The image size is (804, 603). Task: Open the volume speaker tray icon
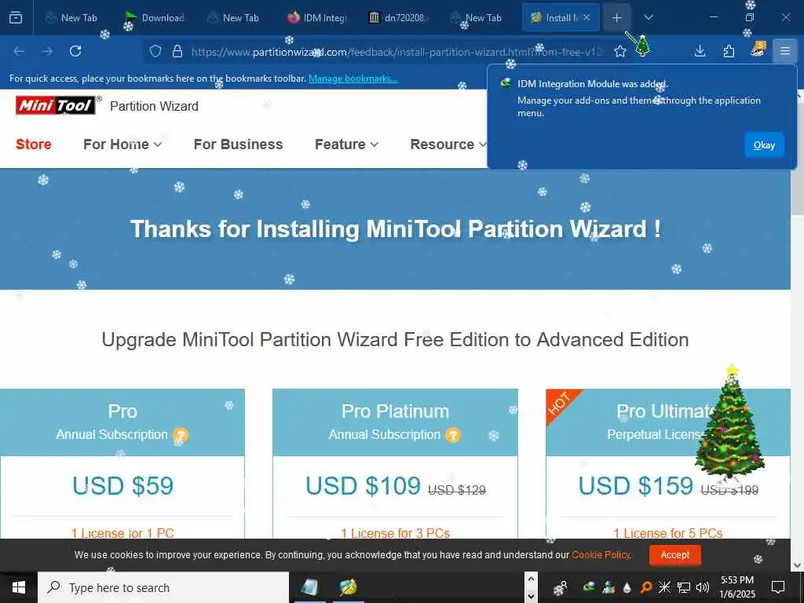click(x=703, y=587)
